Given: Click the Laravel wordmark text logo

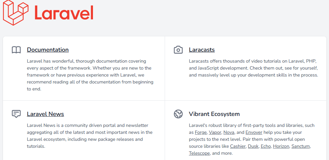Looking at the screenshot, I should 64,12.
